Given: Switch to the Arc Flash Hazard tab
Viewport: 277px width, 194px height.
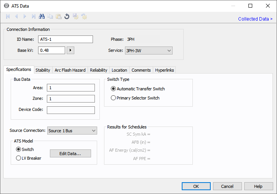Looking at the screenshot, I should tap(70, 70).
